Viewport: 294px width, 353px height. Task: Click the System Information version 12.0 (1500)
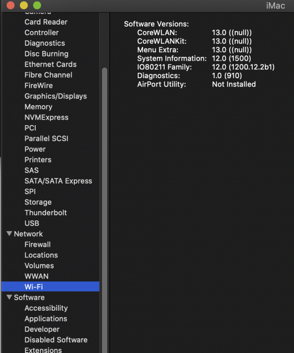[231, 58]
